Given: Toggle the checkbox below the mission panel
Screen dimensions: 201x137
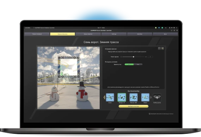Looking at the screenshot, I should tap(150, 114).
